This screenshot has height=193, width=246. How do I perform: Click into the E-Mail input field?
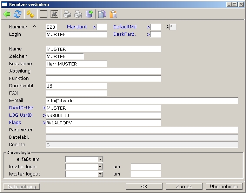pyautogui.click(x=142, y=101)
